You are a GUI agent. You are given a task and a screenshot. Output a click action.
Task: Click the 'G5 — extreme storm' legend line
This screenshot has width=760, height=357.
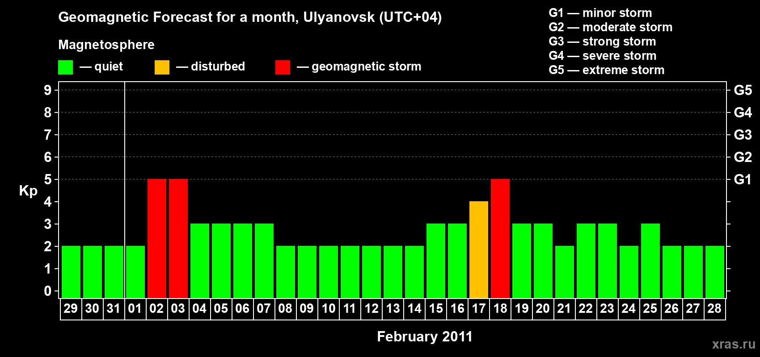click(x=607, y=70)
